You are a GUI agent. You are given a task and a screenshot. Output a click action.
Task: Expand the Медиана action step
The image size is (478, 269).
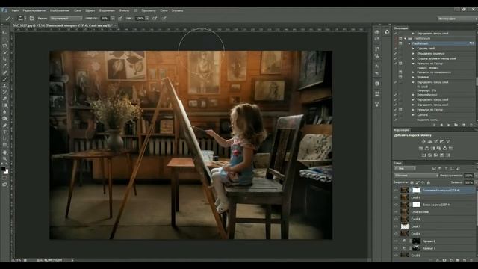tap(413, 77)
